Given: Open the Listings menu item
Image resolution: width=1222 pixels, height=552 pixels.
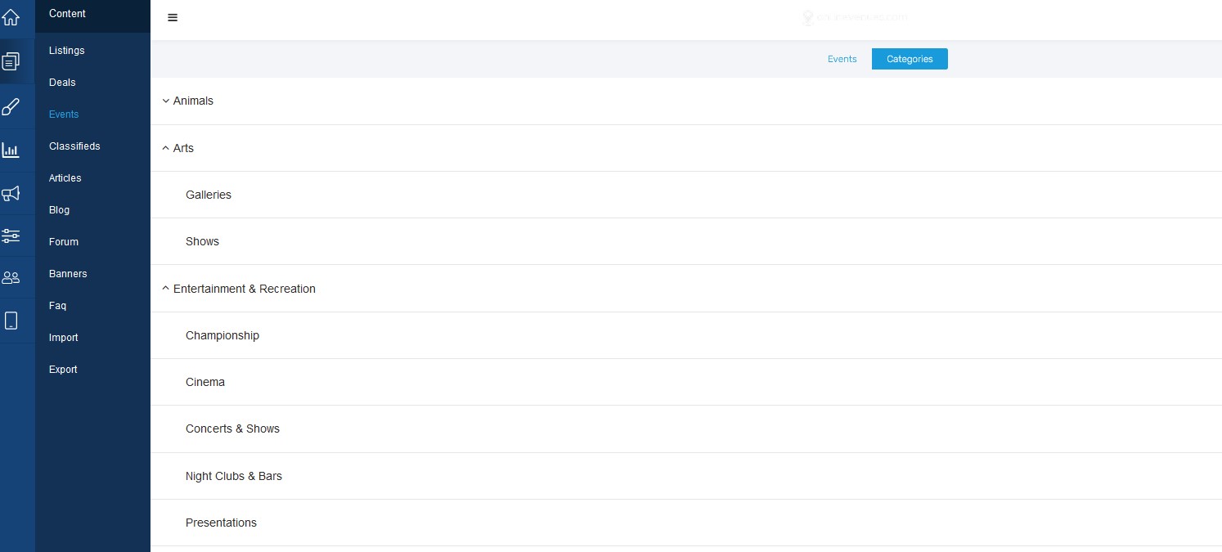Looking at the screenshot, I should (x=66, y=51).
